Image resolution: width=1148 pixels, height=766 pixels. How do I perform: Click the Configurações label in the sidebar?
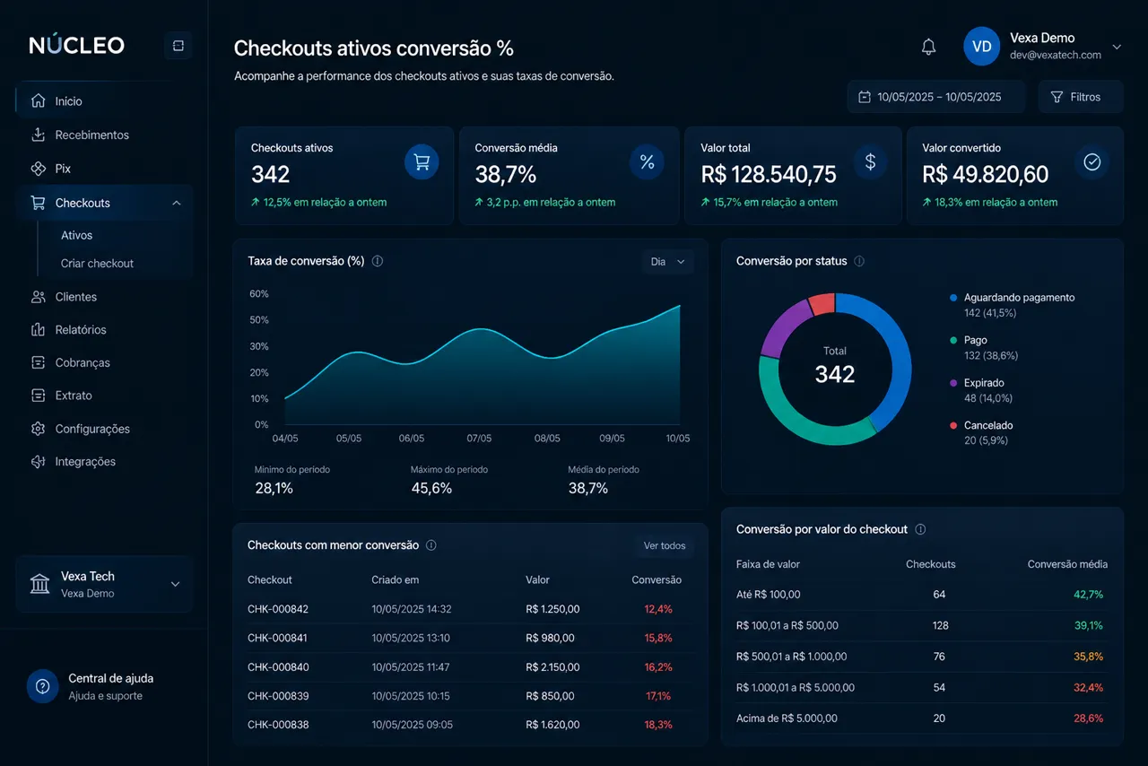pyautogui.click(x=92, y=429)
